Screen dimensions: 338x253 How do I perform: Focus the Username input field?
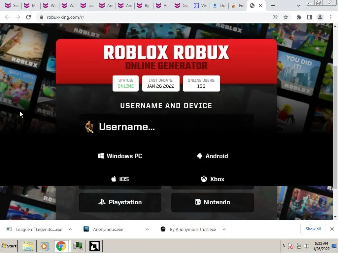pos(166,127)
